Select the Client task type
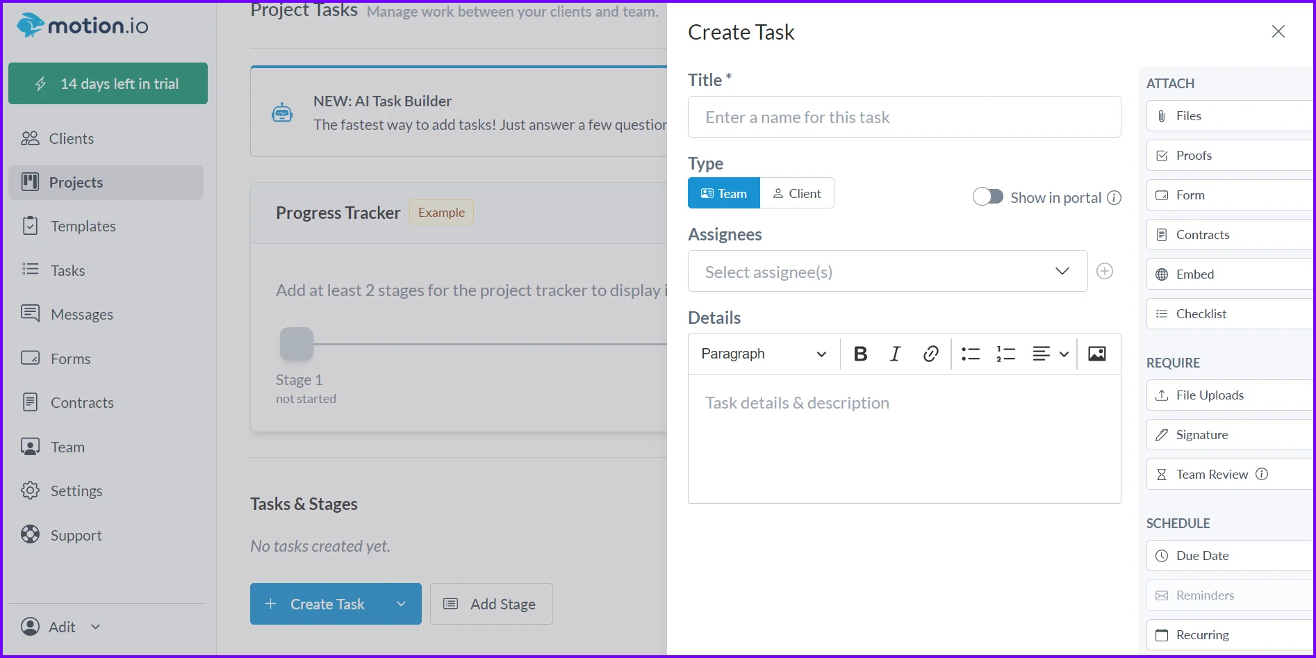Screen dimensions: 1316x658 (797, 192)
